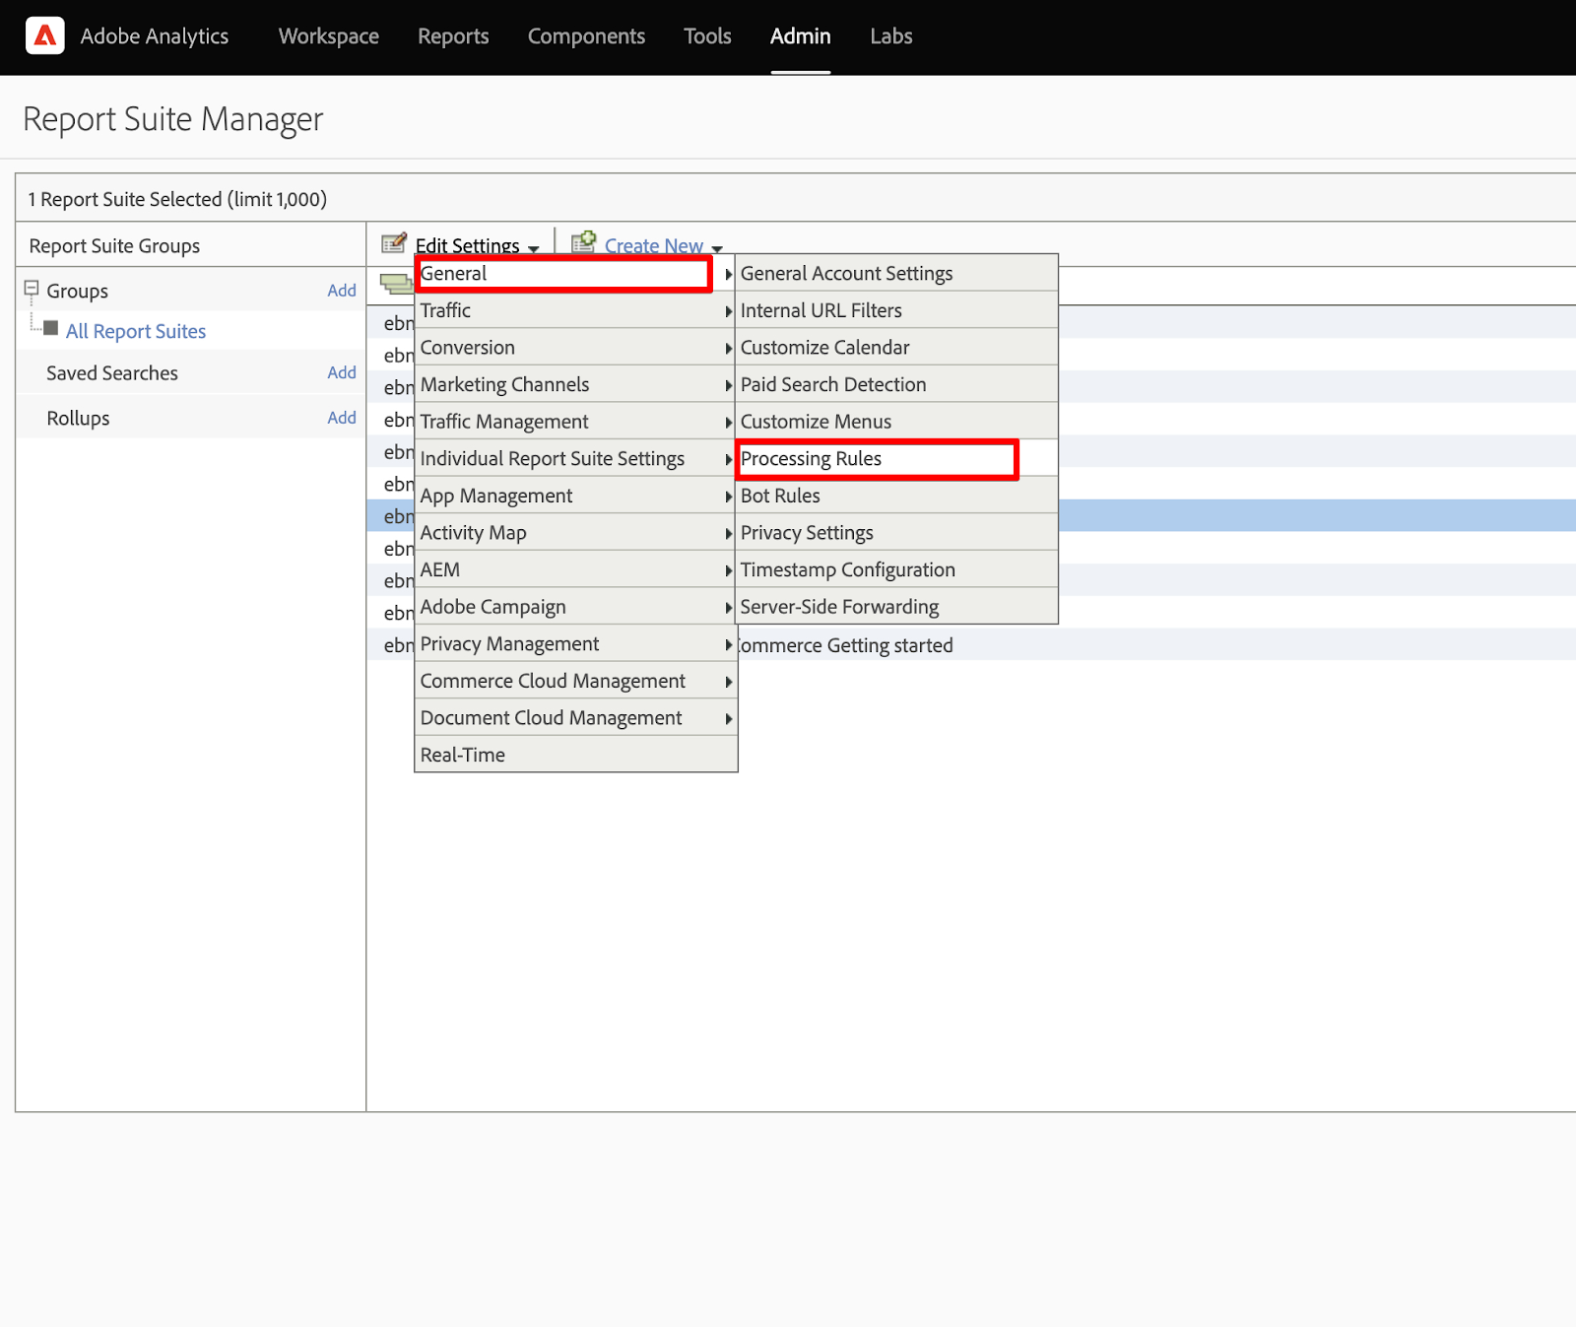1576x1327 pixels.
Task: Open Commerce Cloud Management submenu
Action: coord(576,681)
